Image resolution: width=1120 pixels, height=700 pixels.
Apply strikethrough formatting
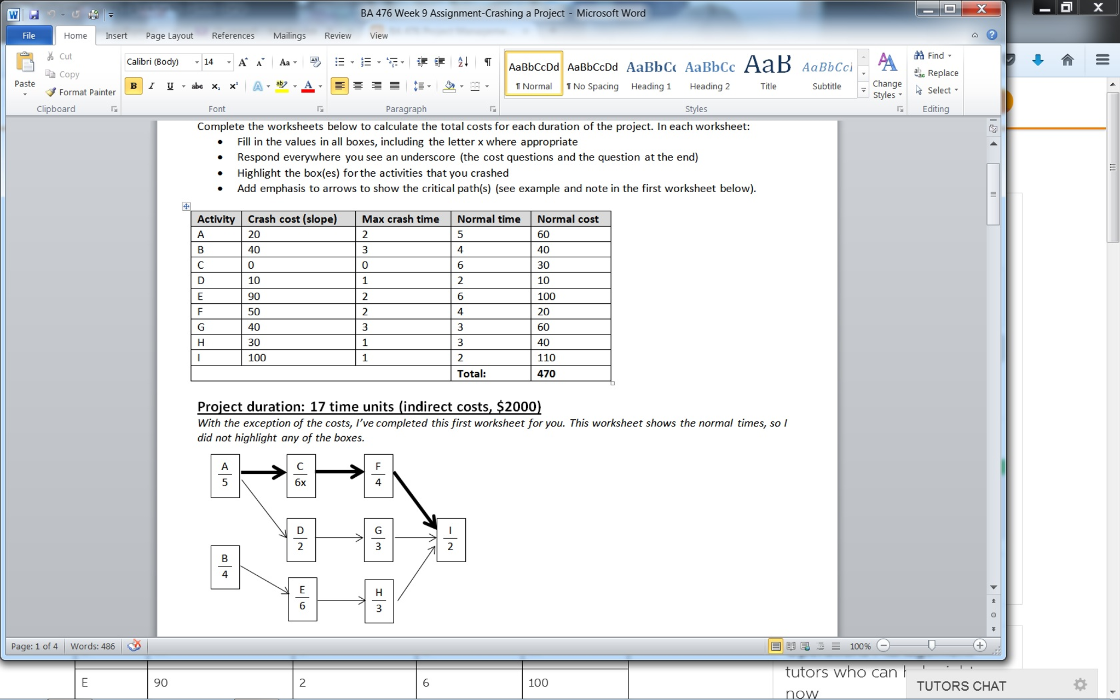[197, 86]
